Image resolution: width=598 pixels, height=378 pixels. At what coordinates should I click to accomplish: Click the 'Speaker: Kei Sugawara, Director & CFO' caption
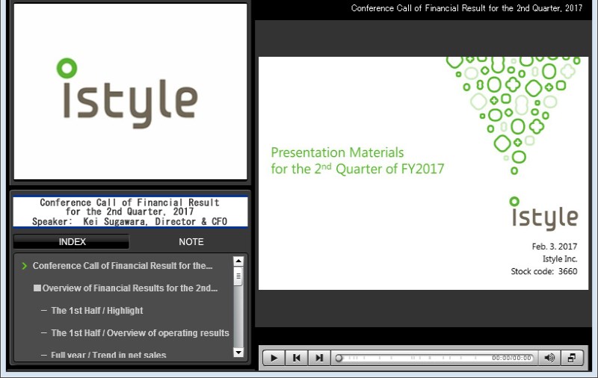(129, 221)
